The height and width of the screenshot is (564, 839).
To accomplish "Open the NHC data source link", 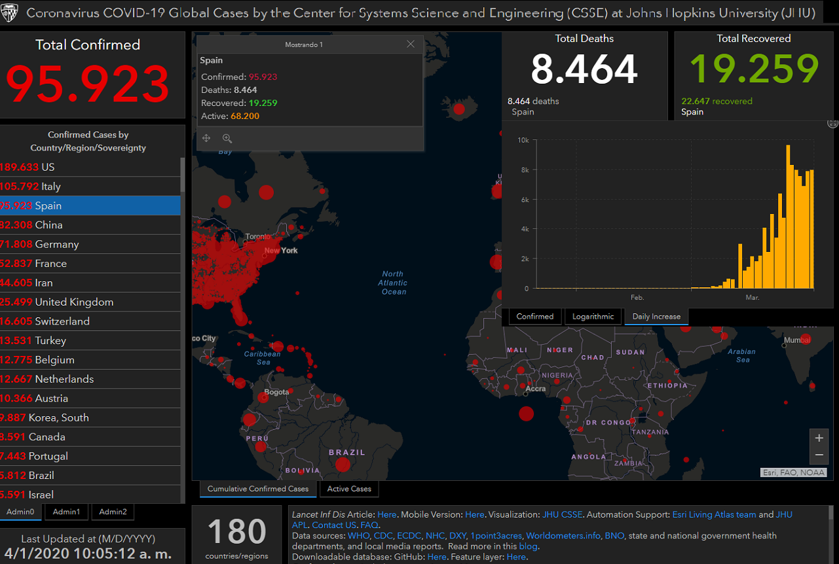I will click(435, 536).
